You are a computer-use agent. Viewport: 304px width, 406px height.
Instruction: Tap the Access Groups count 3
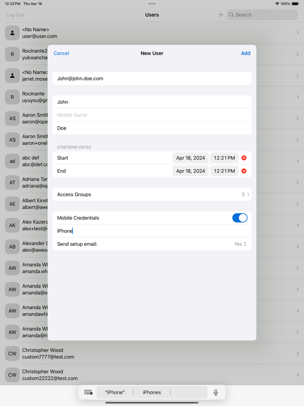coord(243,194)
